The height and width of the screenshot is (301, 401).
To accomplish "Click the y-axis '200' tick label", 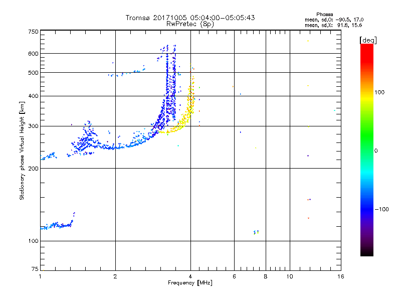I will tap(33, 169).
